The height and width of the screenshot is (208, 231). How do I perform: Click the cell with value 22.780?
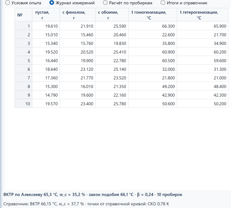point(112,61)
